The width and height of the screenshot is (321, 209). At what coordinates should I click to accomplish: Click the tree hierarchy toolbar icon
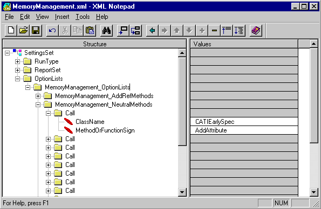[135, 31]
